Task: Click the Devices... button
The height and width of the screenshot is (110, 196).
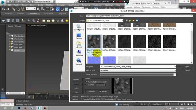Action: click(77, 79)
